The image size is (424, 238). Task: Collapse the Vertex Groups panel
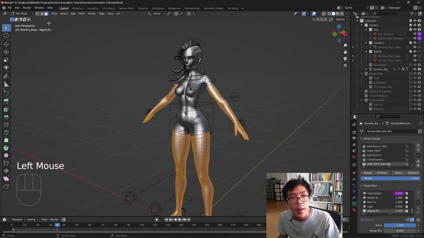(x=361, y=139)
